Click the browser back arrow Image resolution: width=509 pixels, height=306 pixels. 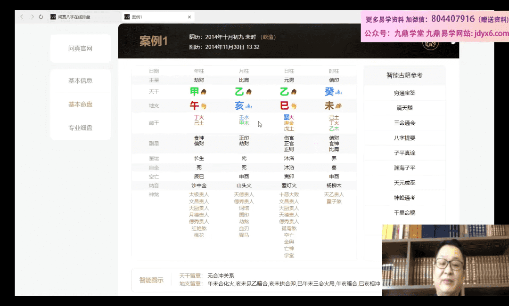[x=22, y=17]
